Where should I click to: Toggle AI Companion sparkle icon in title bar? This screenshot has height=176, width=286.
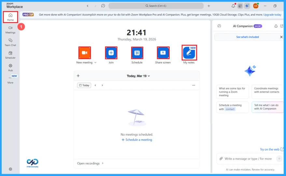(x=247, y=6)
